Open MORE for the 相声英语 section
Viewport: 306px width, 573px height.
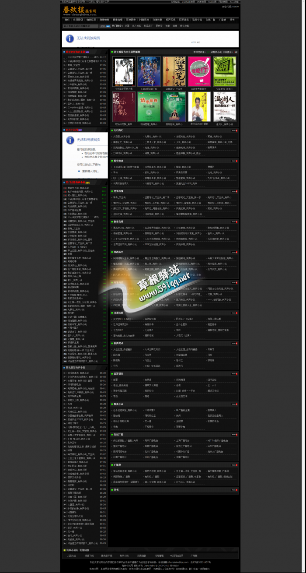[234, 343]
